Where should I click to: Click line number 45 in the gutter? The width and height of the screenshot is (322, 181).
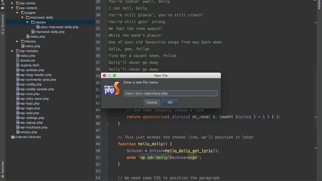click(98, 117)
